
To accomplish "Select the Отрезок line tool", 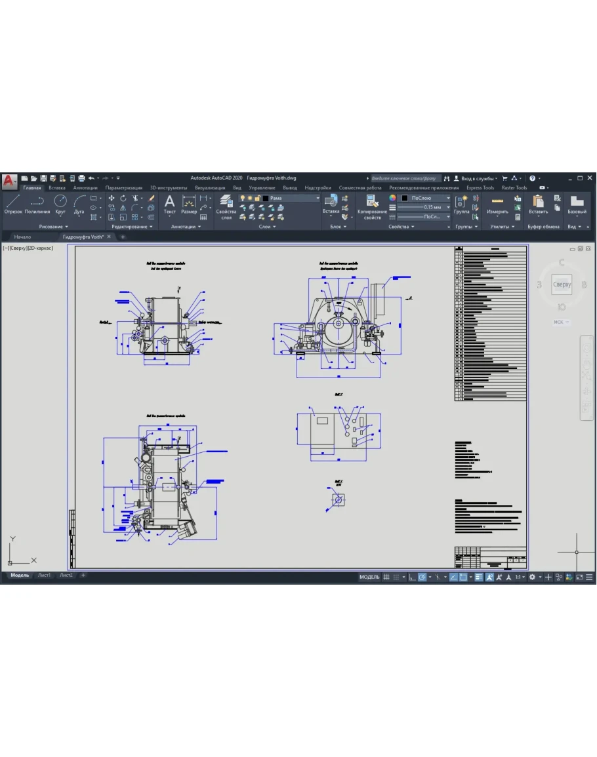I will click(13, 204).
